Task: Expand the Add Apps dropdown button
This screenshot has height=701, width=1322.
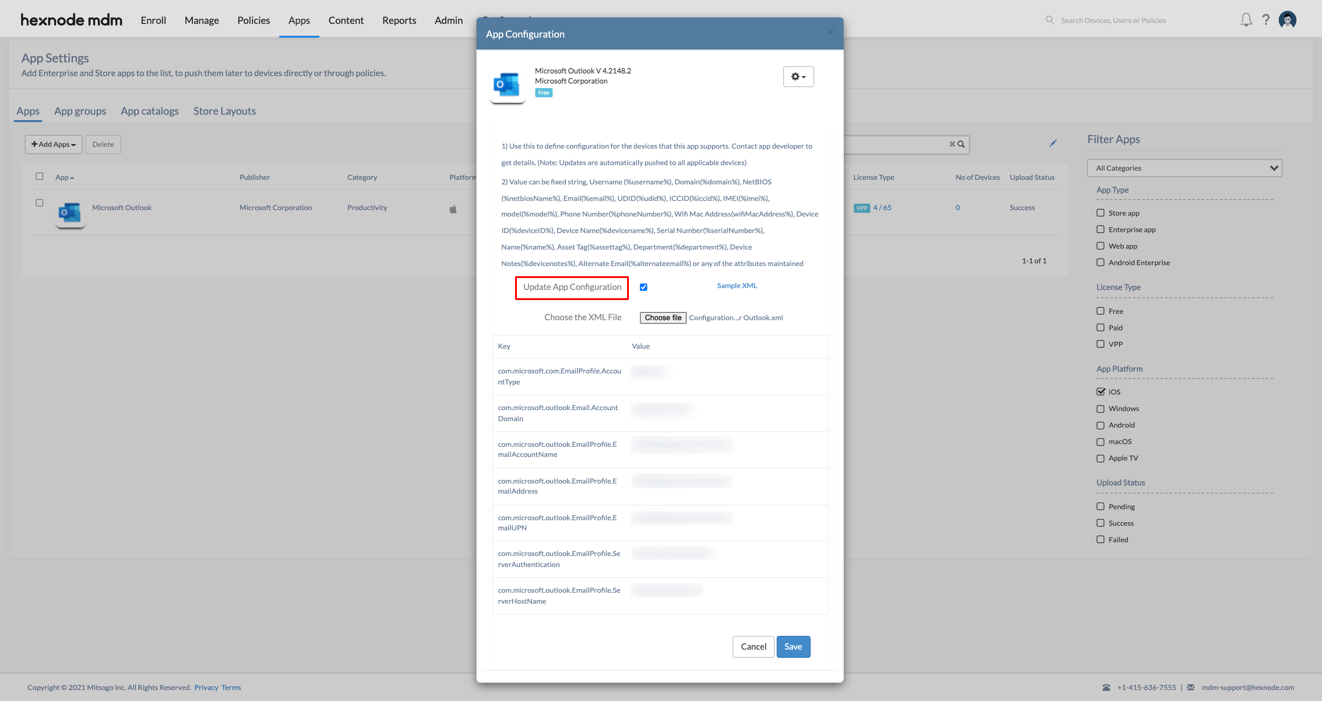Action: pyautogui.click(x=53, y=144)
